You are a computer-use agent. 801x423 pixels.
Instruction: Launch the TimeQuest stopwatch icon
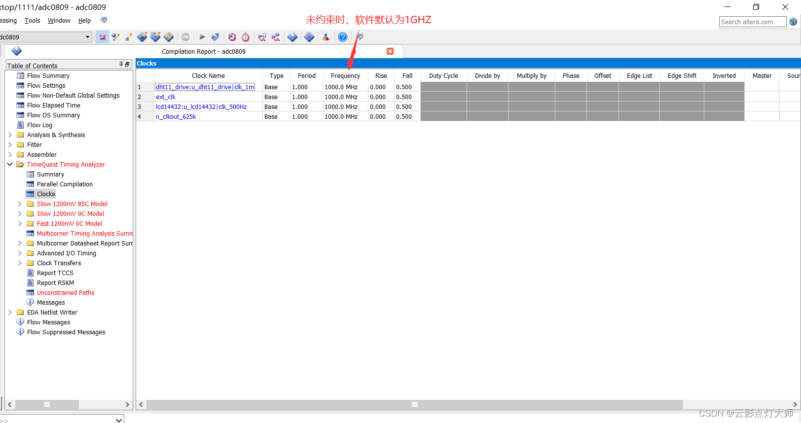pyautogui.click(x=246, y=37)
